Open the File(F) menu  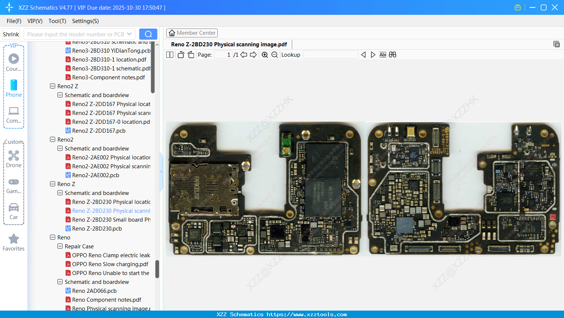tap(14, 21)
